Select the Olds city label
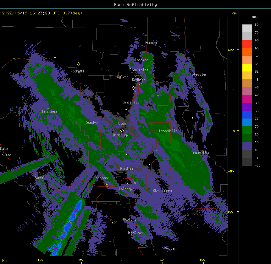271x264 pixels. pyautogui.click(x=122, y=124)
